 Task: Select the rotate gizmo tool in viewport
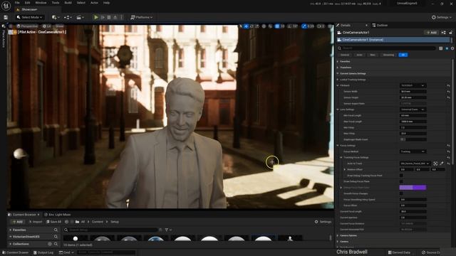(252, 26)
